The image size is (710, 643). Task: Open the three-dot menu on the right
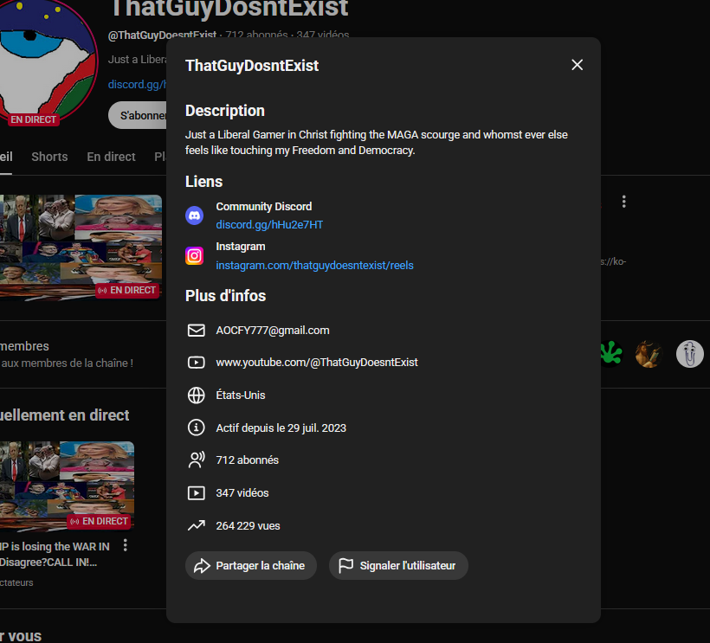[x=623, y=202]
